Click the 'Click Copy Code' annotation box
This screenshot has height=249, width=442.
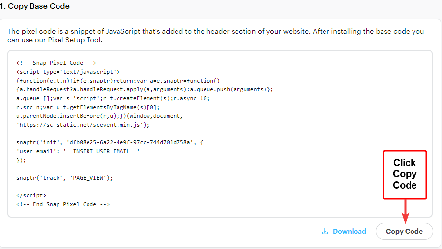click(x=405, y=174)
